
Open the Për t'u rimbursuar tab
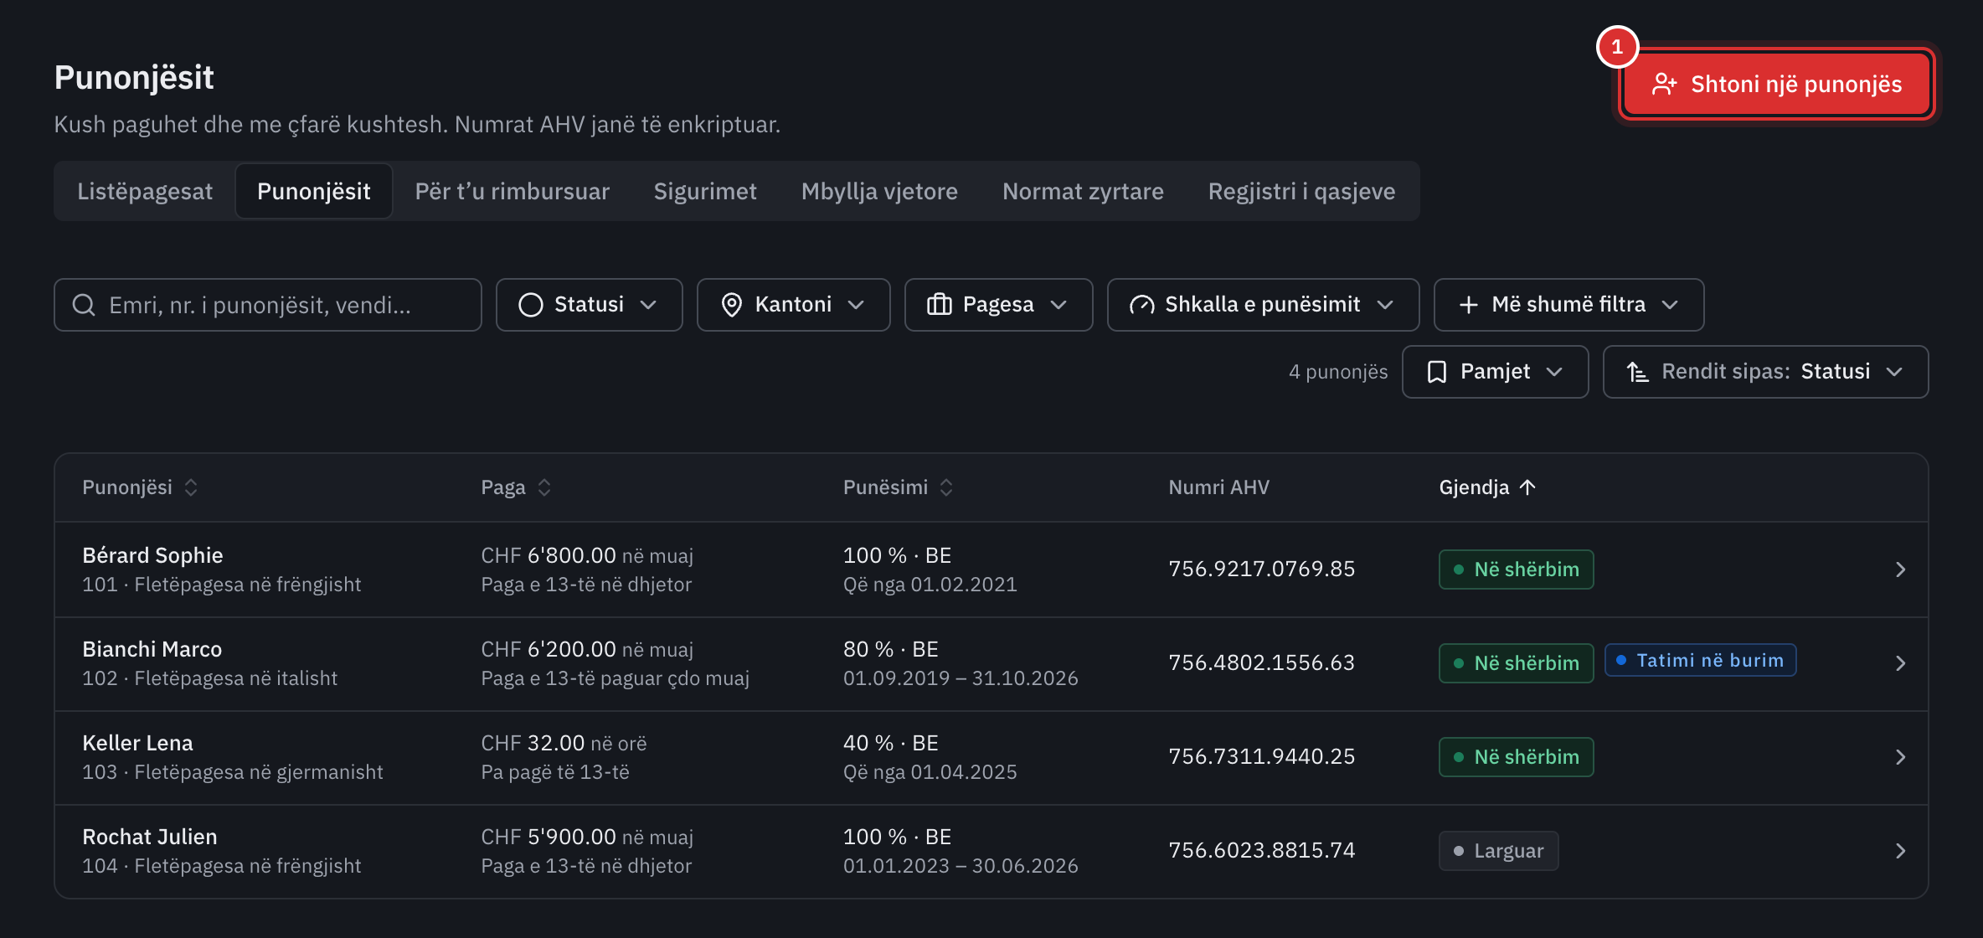pyautogui.click(x=512, y=191)
